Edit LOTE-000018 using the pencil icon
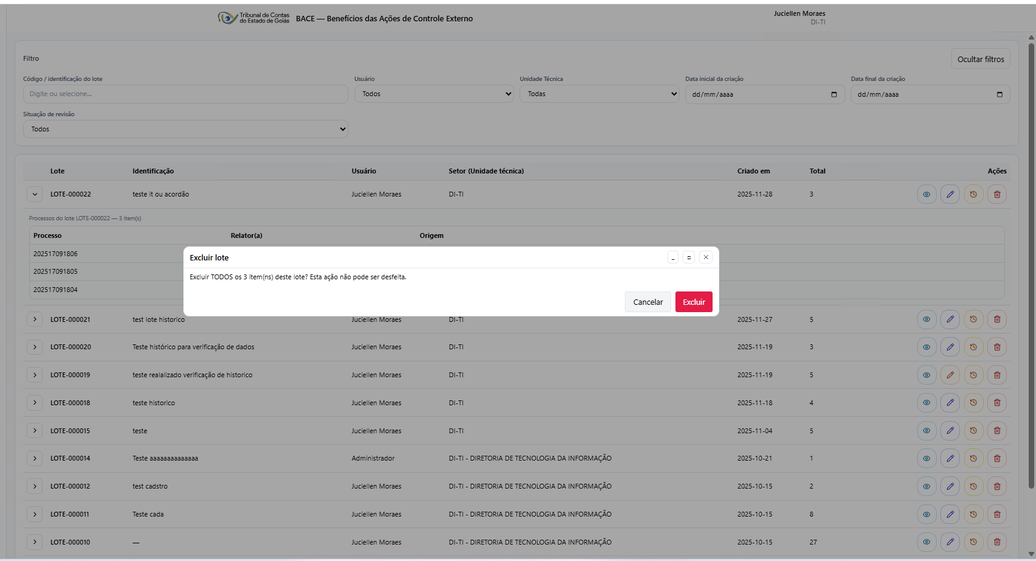Screen dimensions: 1036x561 950,403
